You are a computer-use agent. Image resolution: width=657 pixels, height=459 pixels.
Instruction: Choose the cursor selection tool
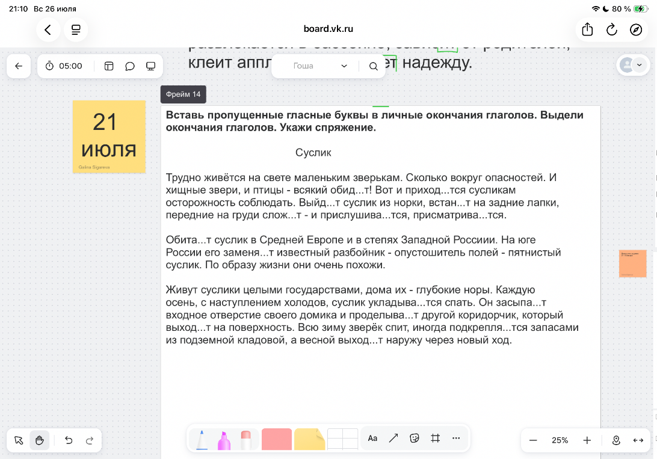pos(19,440)
